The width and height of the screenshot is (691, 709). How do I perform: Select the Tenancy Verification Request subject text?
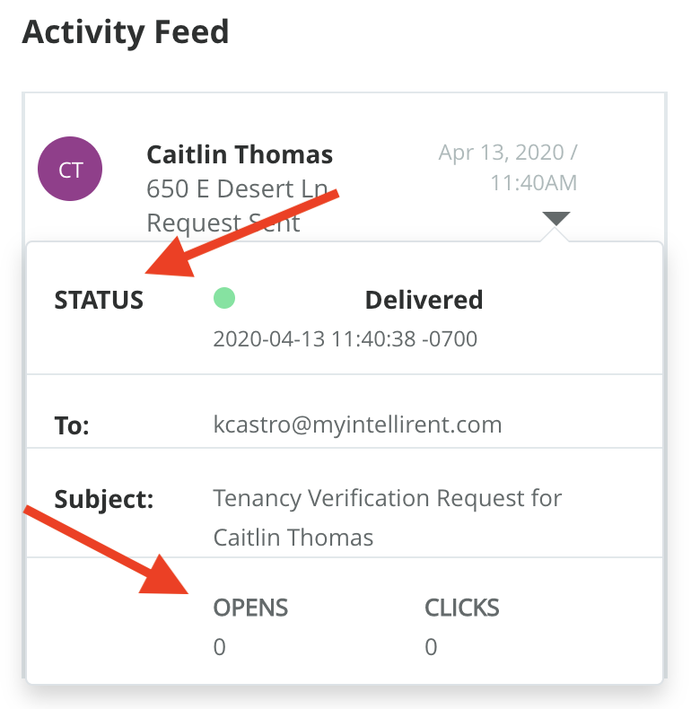pyautogui.click(x=387, y=517)
